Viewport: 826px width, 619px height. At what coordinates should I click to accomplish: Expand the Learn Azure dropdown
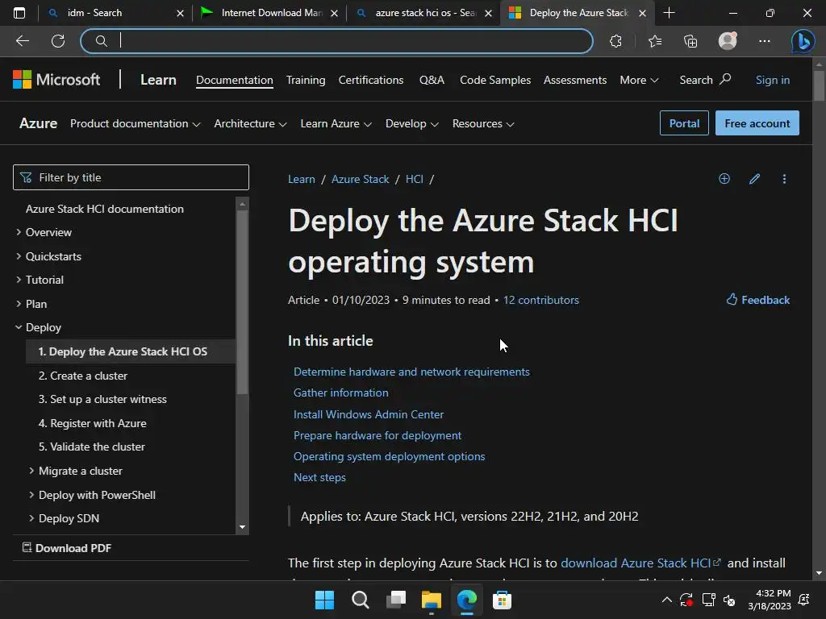336,123
